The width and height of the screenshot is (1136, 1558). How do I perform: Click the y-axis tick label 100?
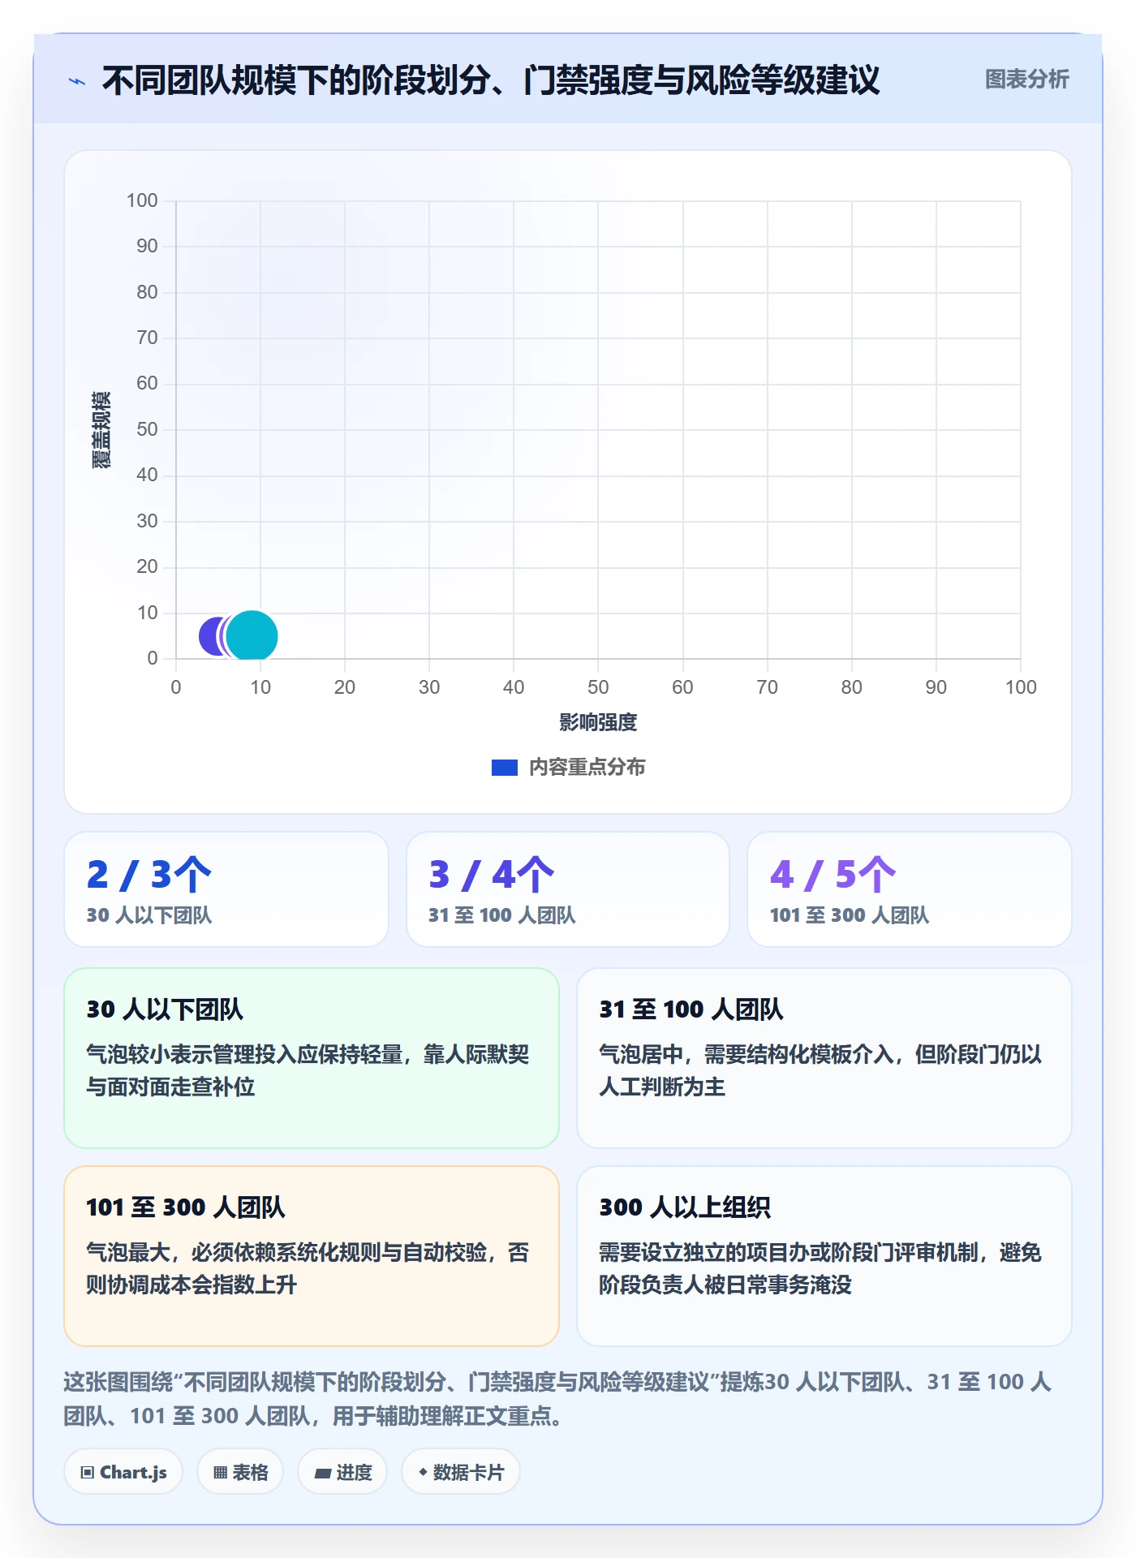click(x=142, y=200)
